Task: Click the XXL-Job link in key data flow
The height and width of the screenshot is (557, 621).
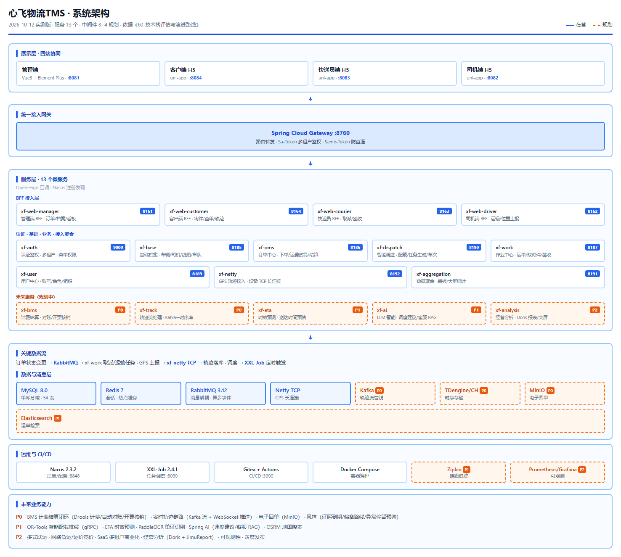Action: [x=255, y=363]
